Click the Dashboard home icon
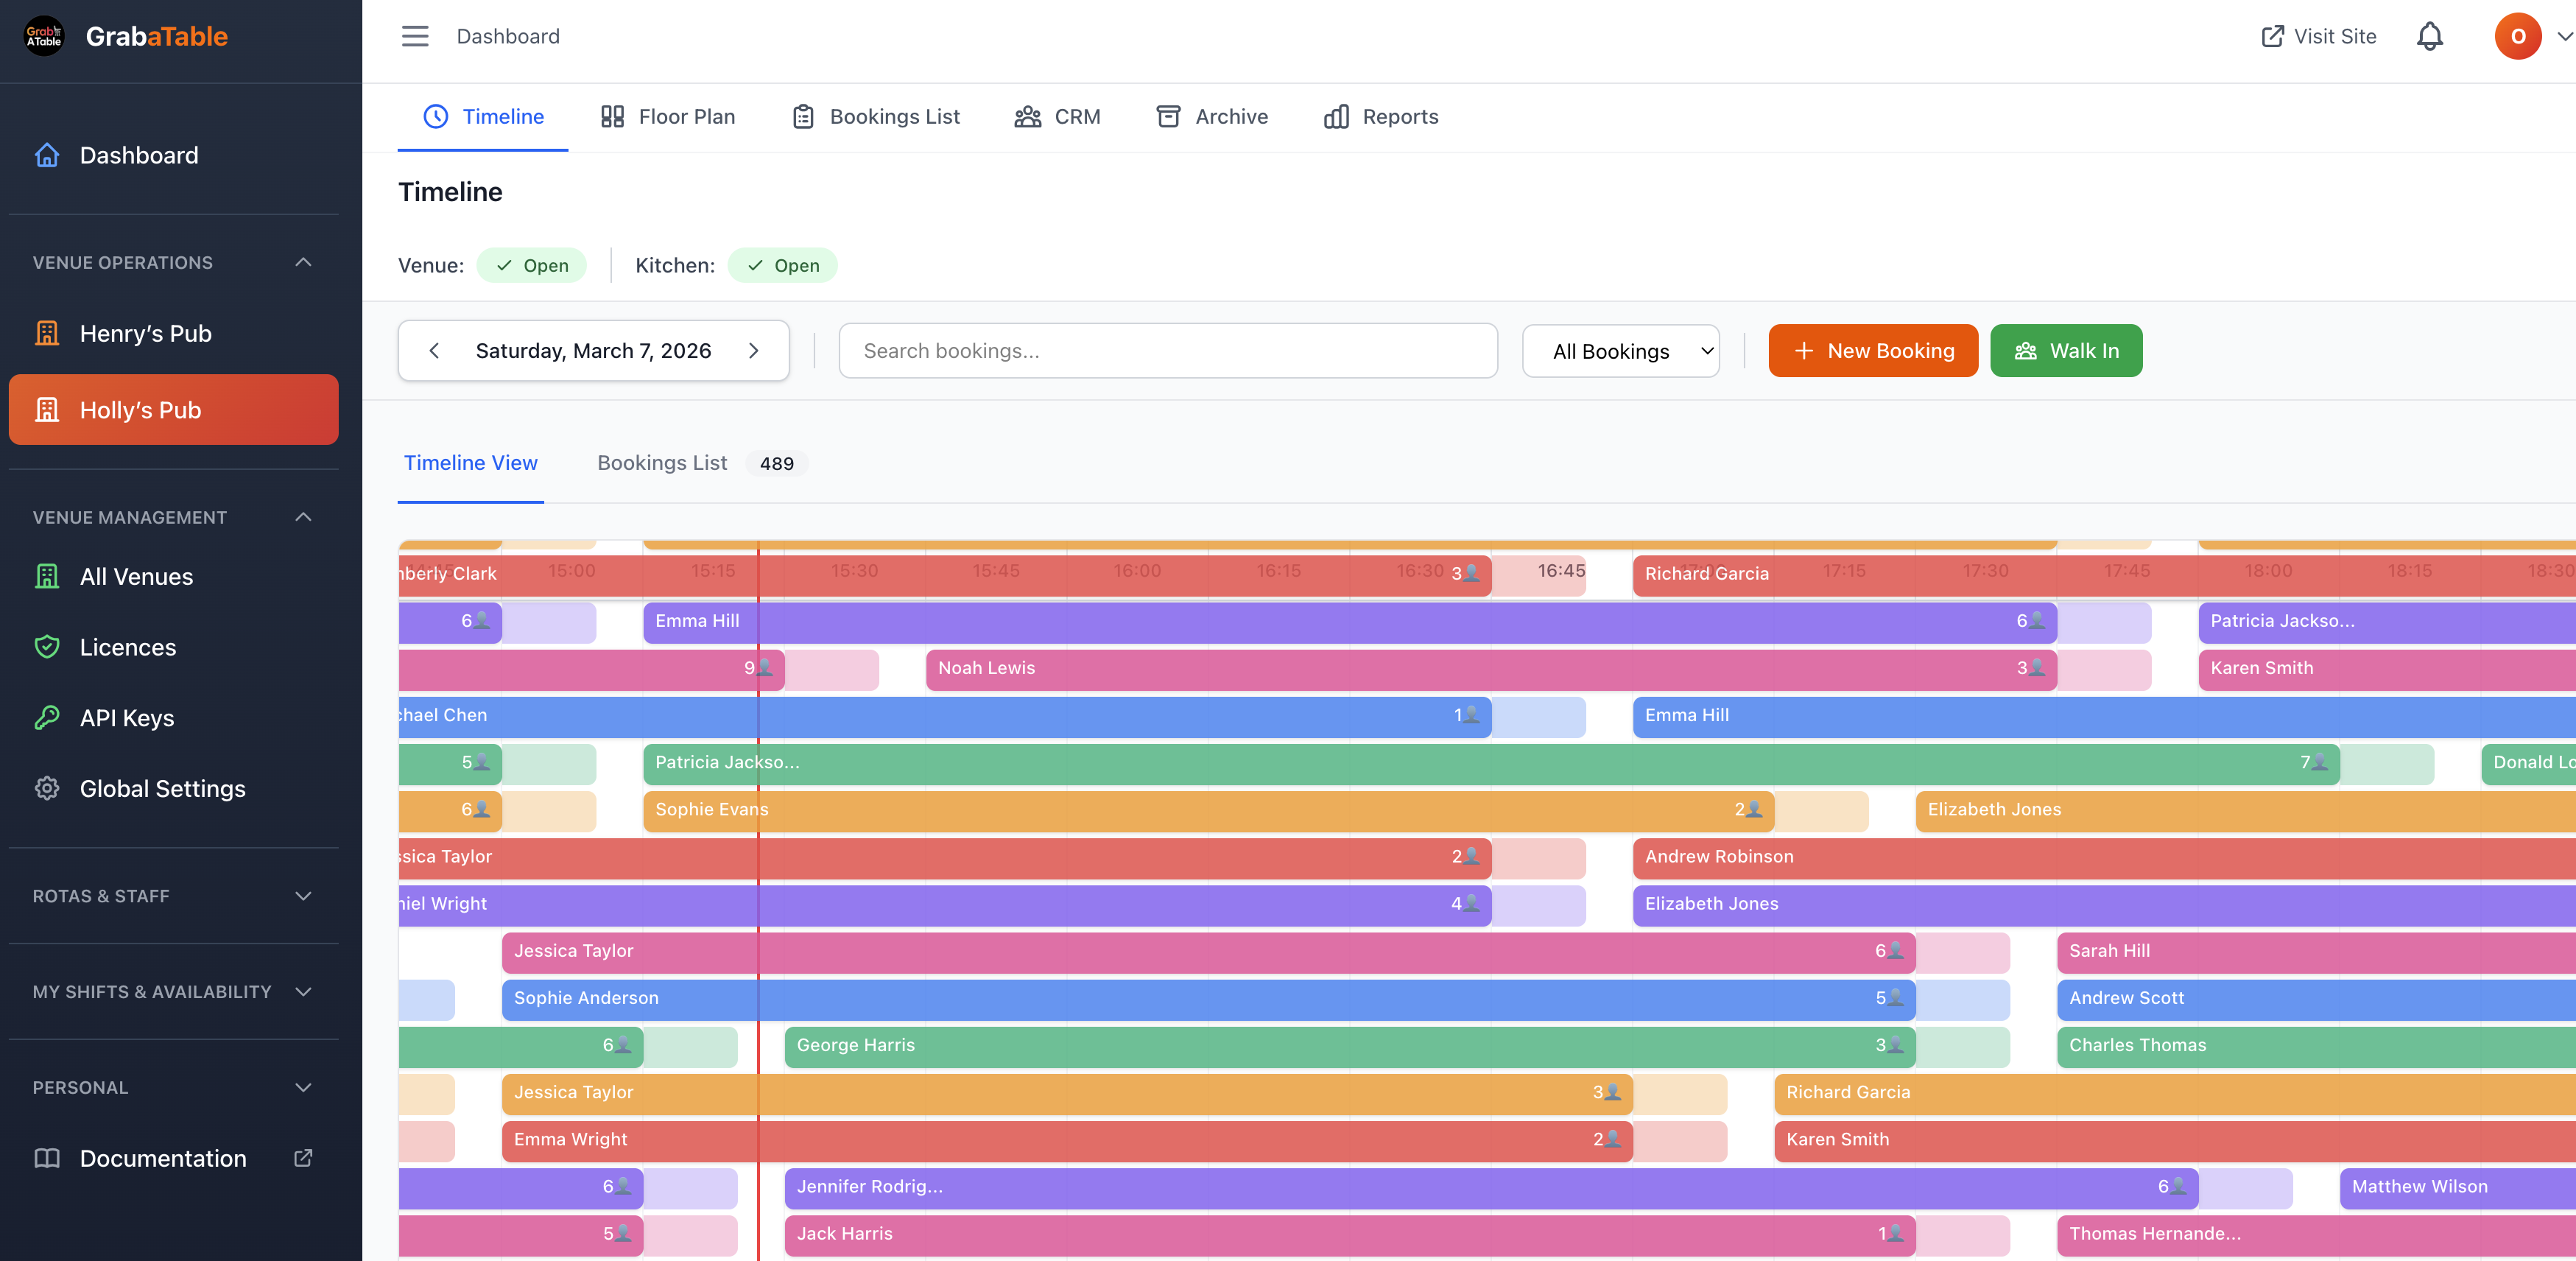The width and height of the screenshot is (2576, 1261). point(47,155)
